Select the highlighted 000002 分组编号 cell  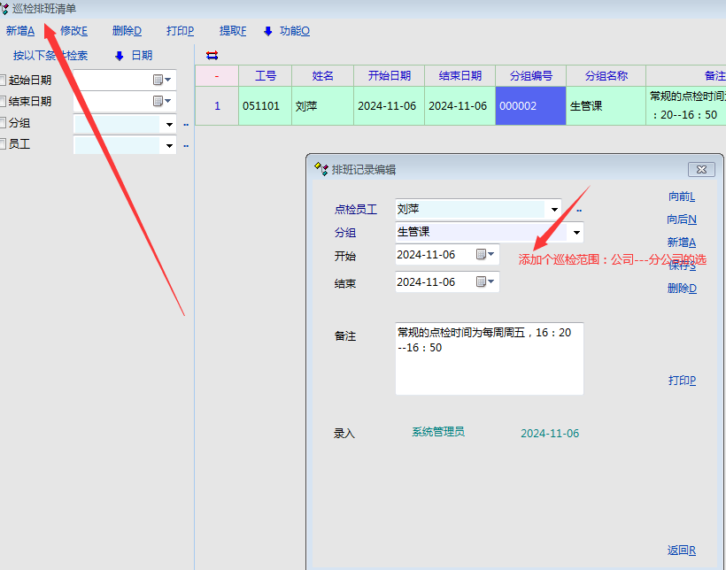(x=529, y=106)
